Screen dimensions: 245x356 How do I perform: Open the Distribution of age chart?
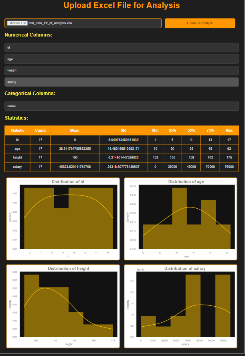(180, 219)
